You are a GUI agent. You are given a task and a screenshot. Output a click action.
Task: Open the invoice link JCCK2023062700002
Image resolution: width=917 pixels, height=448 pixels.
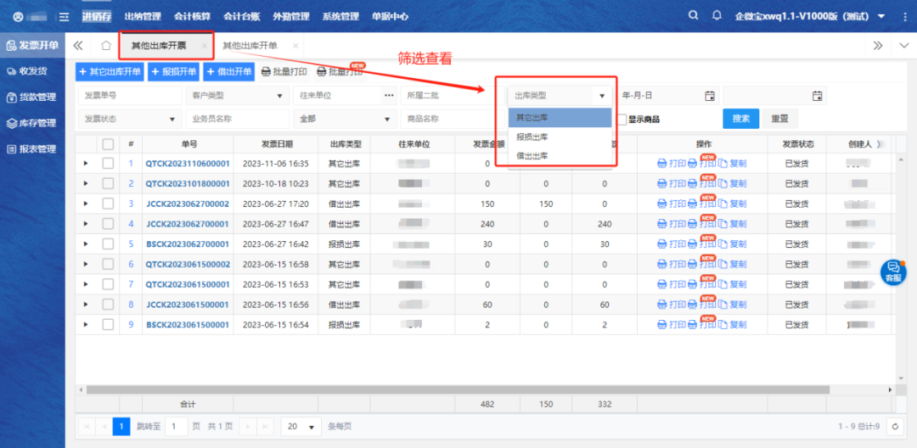(x=188, y=204)
